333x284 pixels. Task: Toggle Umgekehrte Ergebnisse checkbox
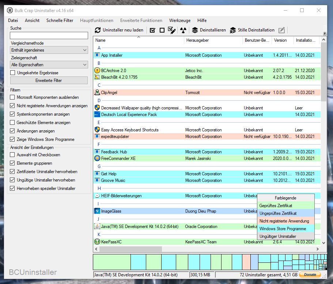point(13,73)
